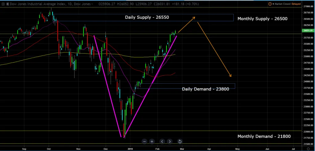Click the flag icon beside the symbol name
Viewport: 315px width, 151px height.
tap(8, 4)
